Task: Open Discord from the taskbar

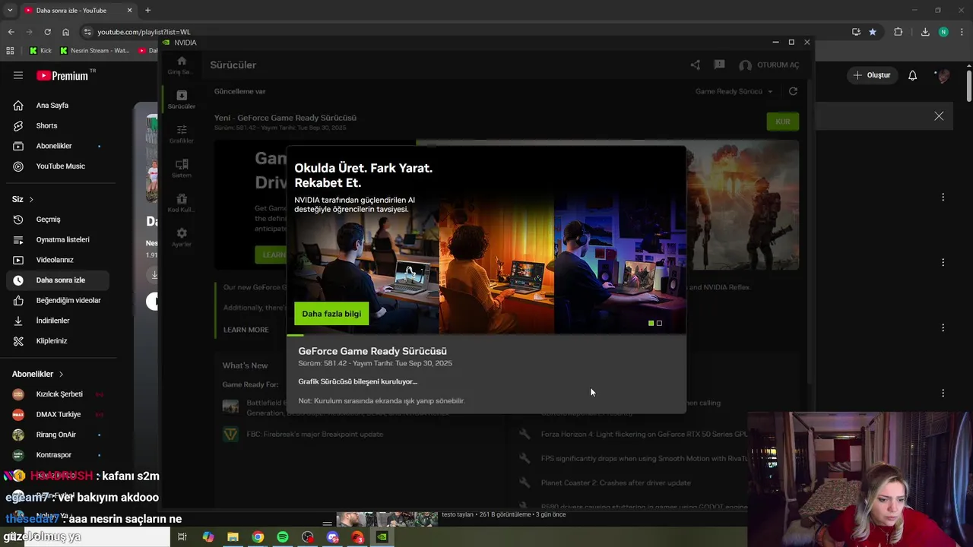Action: point(332,537)
